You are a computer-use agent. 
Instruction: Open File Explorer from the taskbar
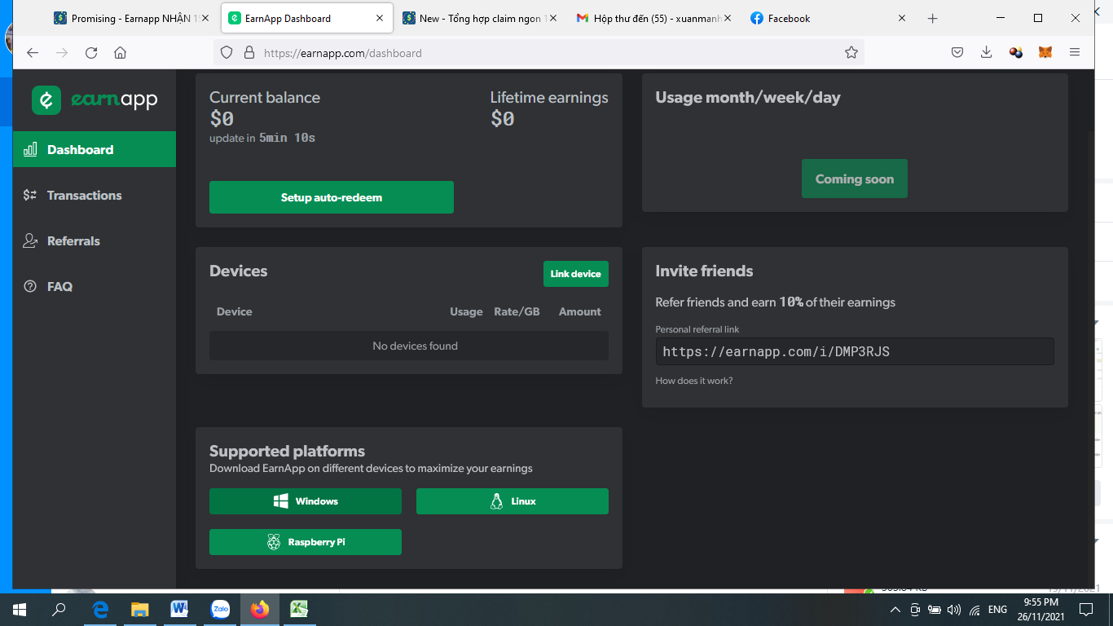[x=140, y=610]
